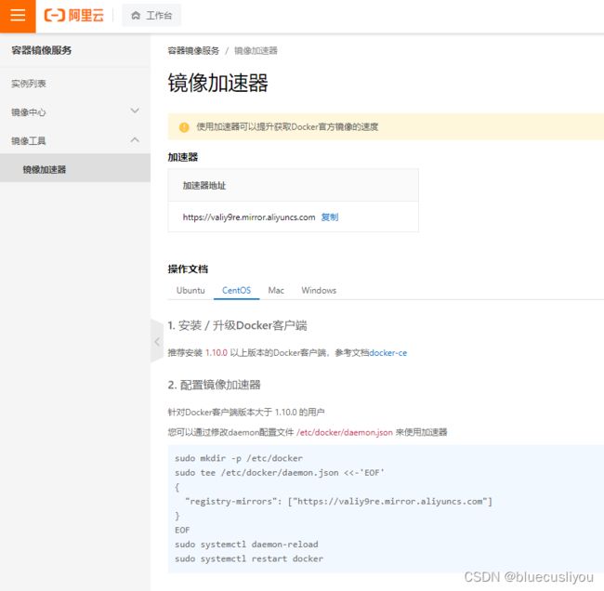Switch to the CentOS tab
The width and height of the screenshot is (604, 591).
[237, 291]
